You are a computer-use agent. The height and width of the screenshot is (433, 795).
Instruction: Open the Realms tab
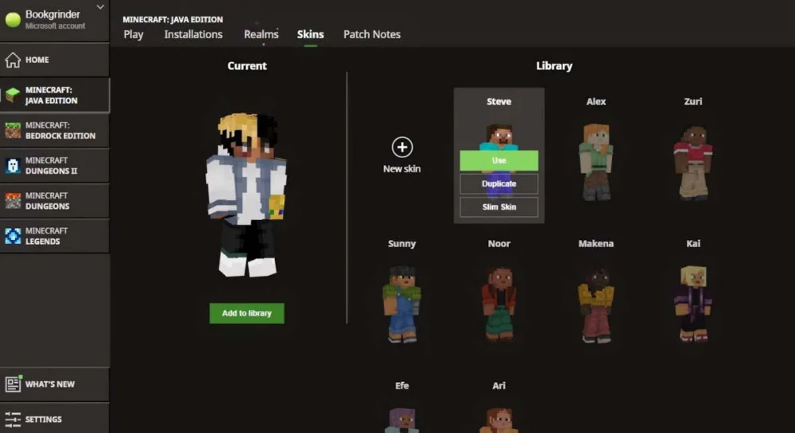pyautogui.click(x=261, y=34)
